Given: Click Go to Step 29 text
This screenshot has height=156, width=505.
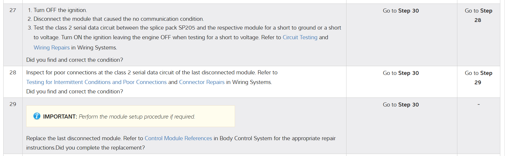Looking at the screenshot, I should (478, 78).
